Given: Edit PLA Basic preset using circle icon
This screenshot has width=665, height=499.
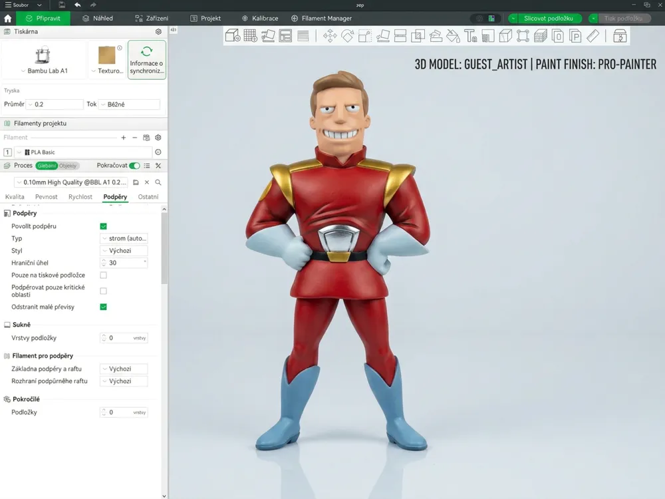Looking at the screenshot, I should coord(158,152).
